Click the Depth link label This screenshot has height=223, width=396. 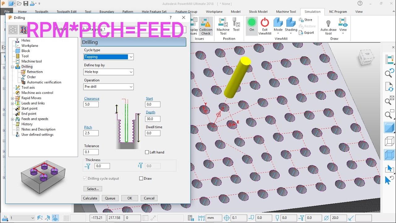tap(150, 112)
